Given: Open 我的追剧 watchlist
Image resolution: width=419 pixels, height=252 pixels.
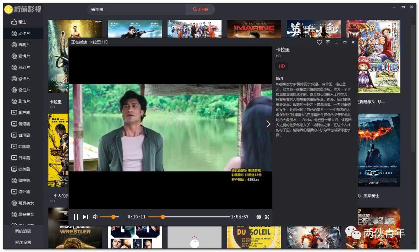Looking at the screenshot, I should [x=23, y=231].
